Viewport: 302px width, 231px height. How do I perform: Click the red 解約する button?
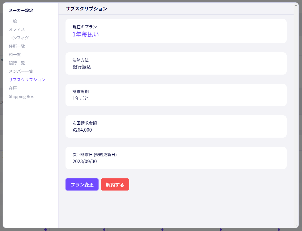click(115, 184)
